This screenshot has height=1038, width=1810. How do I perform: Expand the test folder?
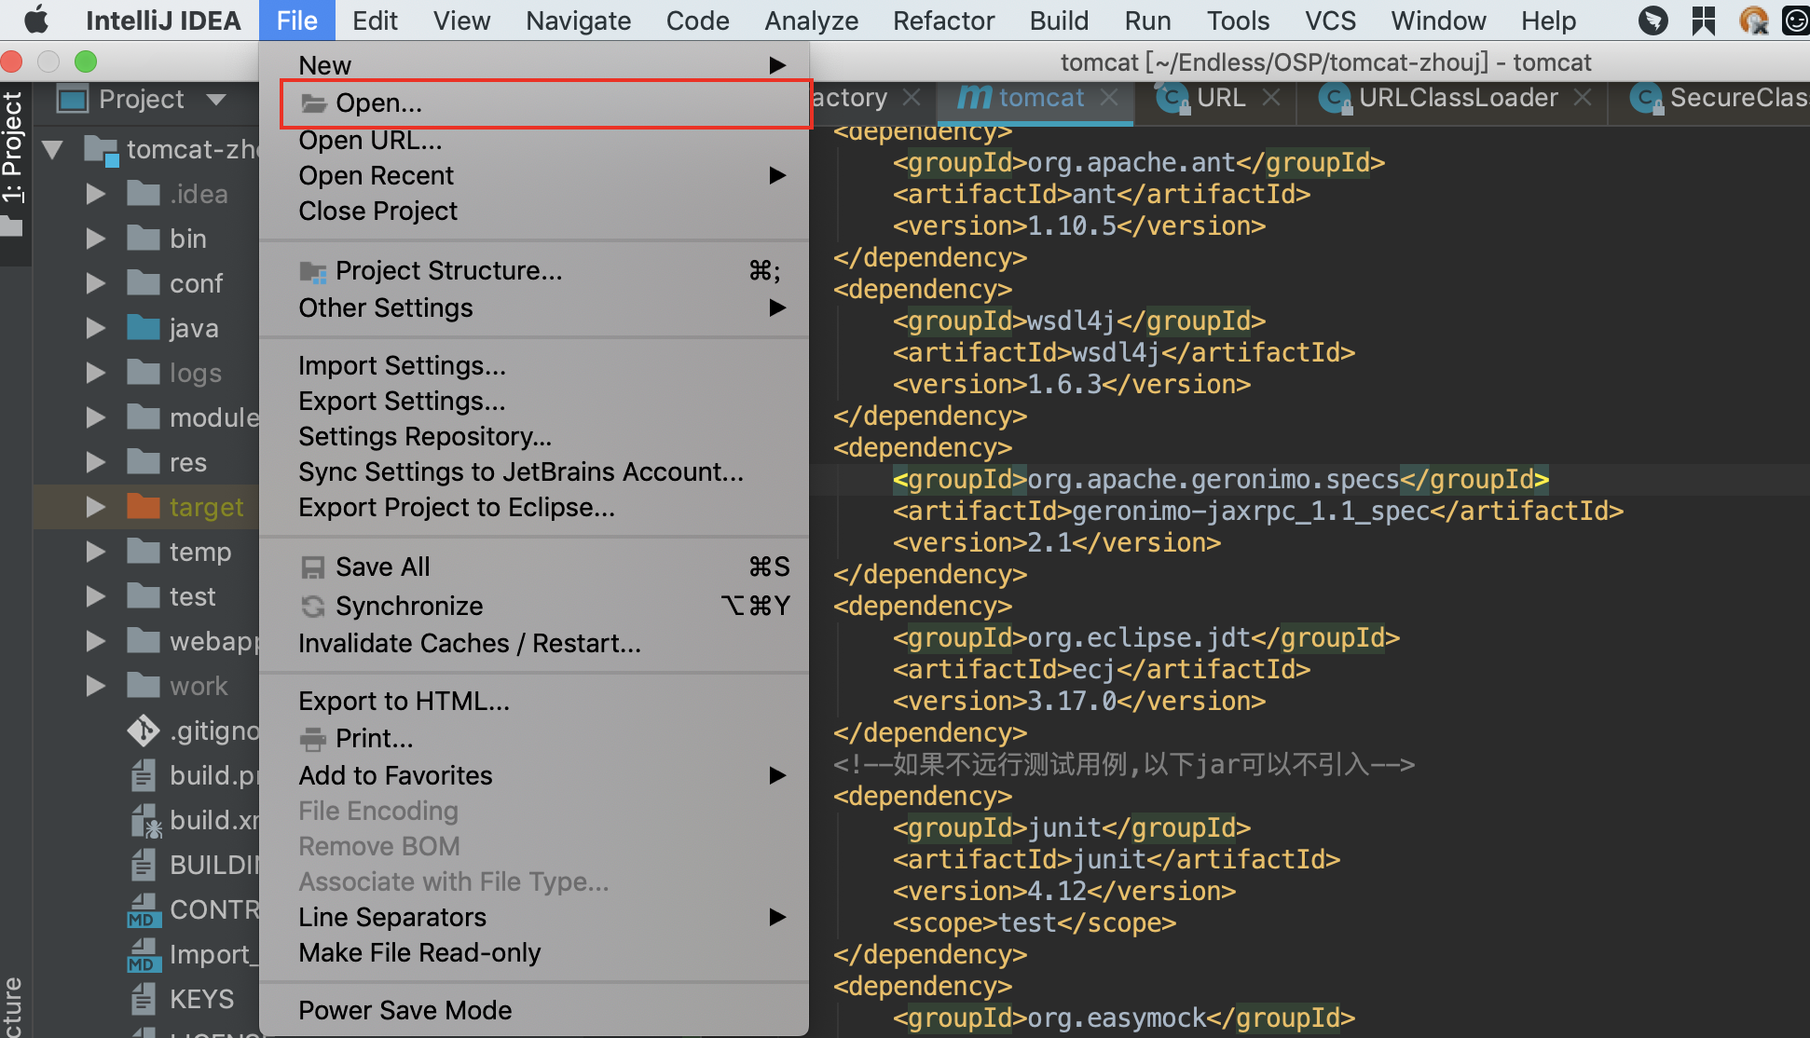tap(95, 596)
